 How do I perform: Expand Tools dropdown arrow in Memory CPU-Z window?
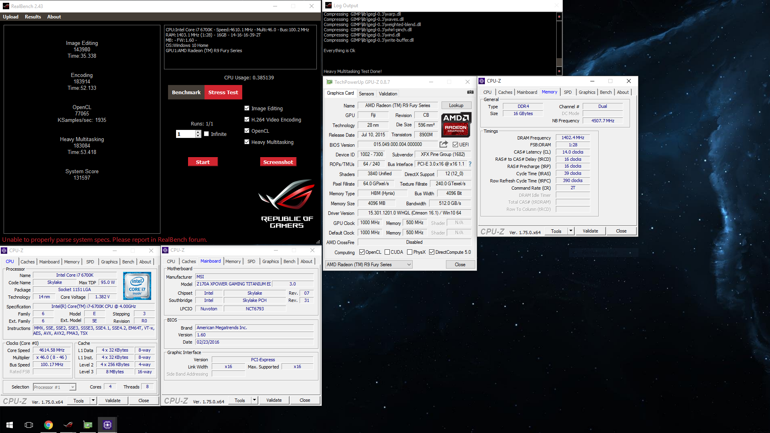point(571,231)
